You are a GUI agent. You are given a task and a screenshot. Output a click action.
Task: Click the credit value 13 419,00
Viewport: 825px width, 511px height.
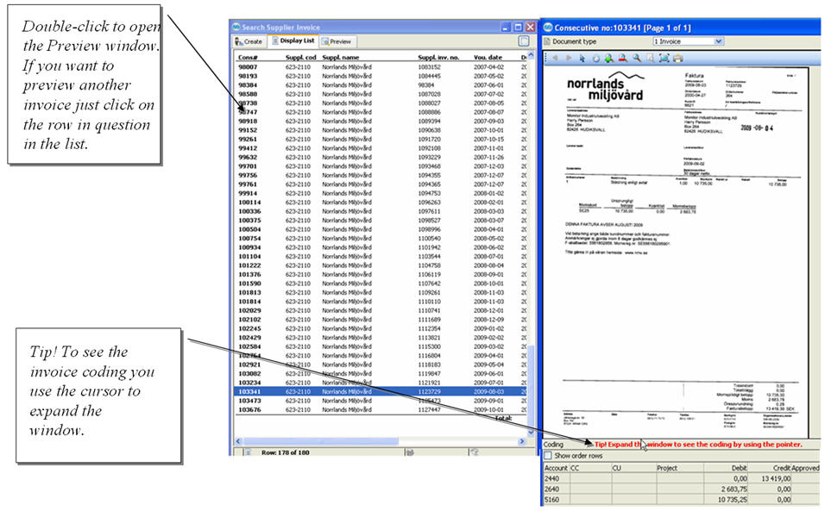776,478
